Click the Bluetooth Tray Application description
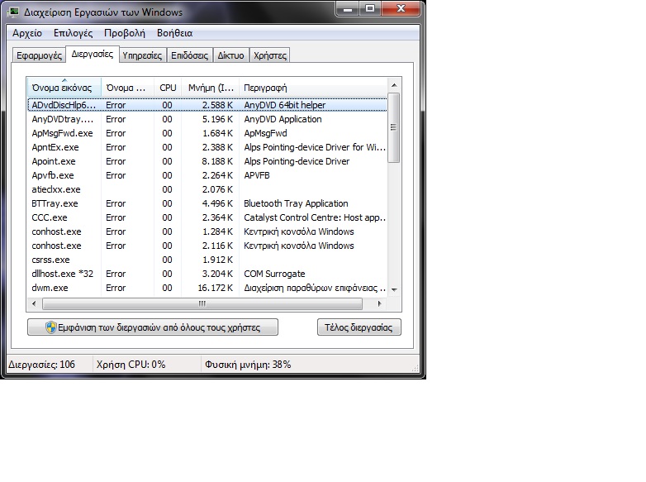The width and height of the screenshot is (646, 482). click(296, 203)
